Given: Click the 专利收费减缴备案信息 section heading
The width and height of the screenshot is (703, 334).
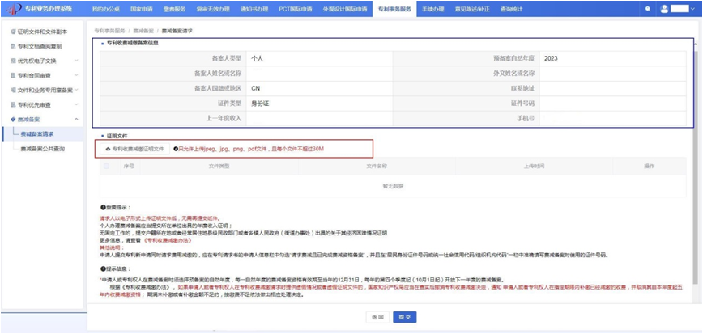Looking at the screenshot, I should (x=132, y=44).
